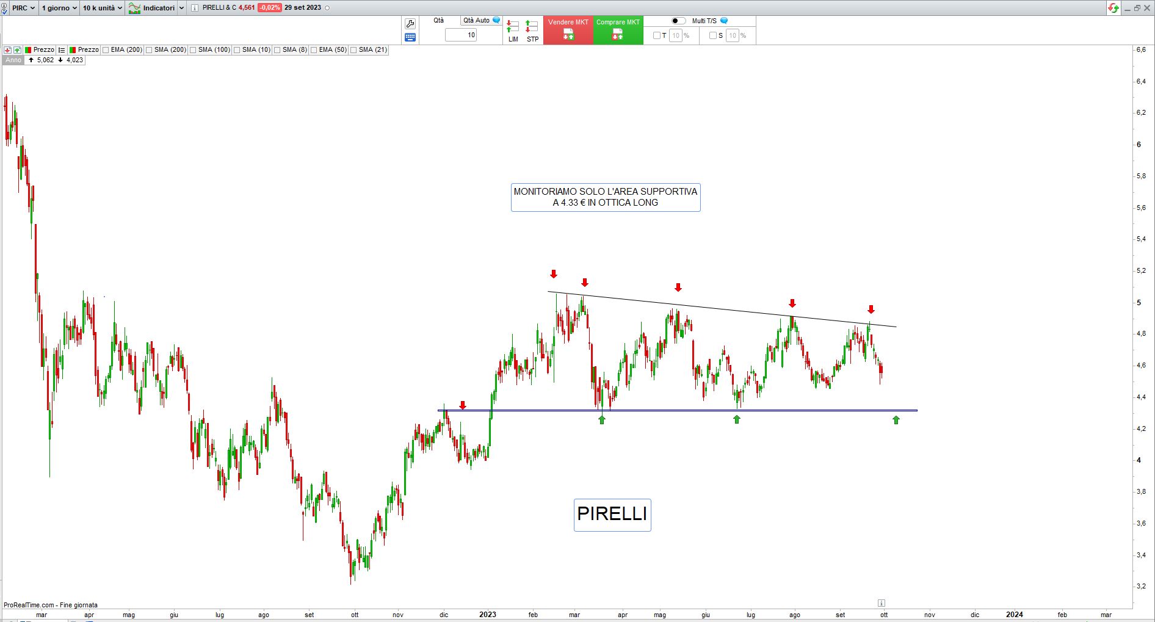The image size is (1155, 622).
Task: Enable the SMA (100) indicator checkbox
Action: tap(193, 50)
